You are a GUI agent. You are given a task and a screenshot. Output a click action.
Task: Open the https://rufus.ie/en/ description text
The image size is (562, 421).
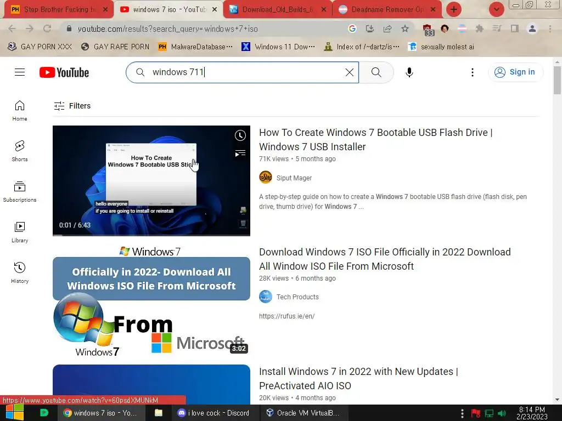[x=286, y=316]
